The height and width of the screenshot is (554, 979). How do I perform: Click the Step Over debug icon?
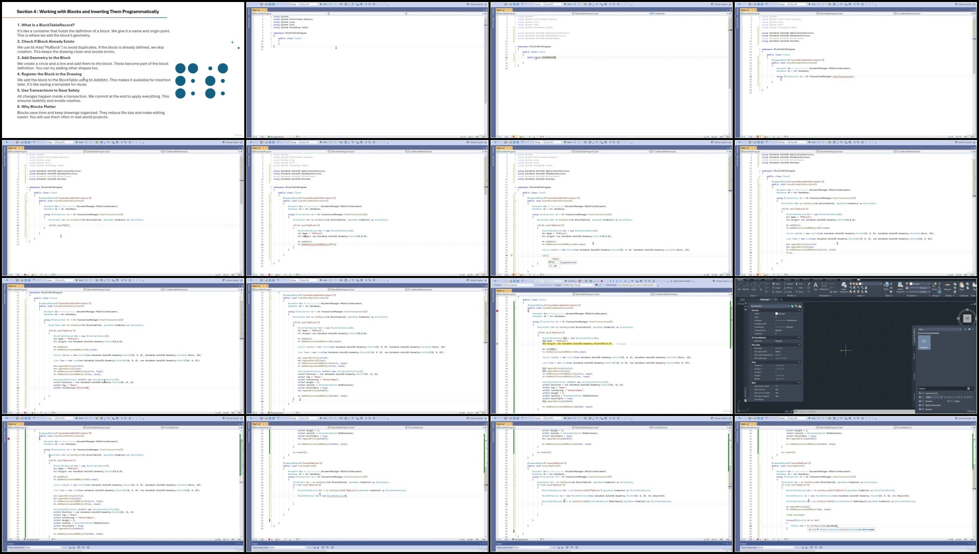point(617,281)
